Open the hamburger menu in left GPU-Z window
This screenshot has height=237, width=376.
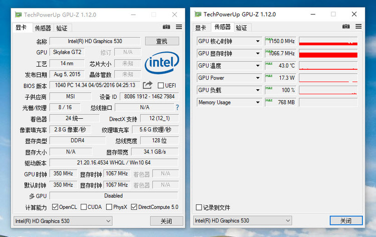pos(179,27)
